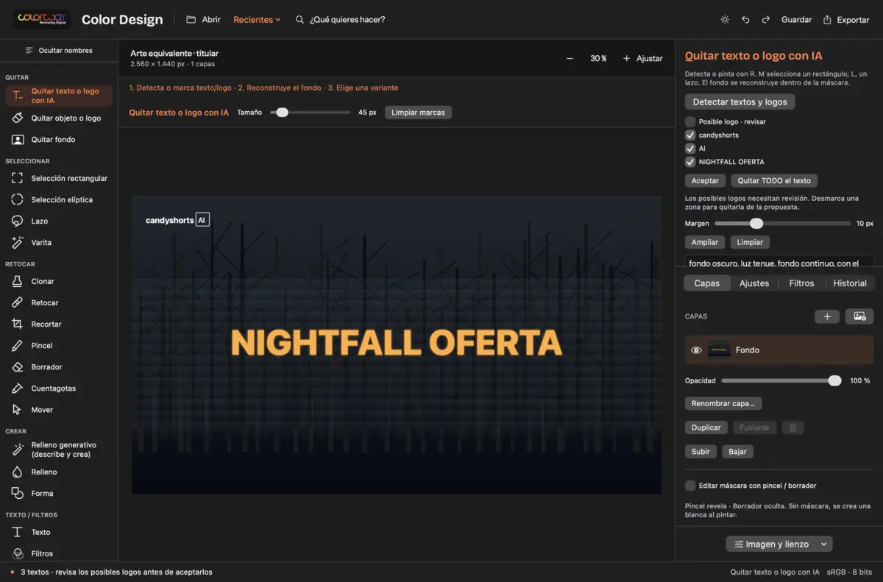Uncheck the NIGHTFALL OFERTA checkbox
The width and height of the screenshot is (883, 582).
coord(690,161)
